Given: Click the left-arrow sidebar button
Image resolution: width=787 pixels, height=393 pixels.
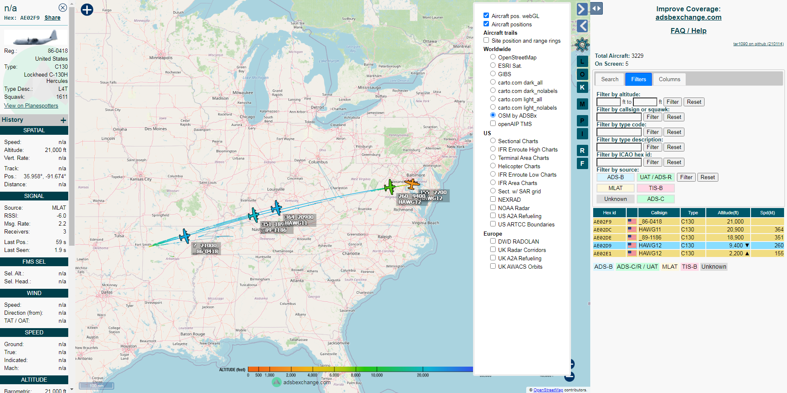Looking at the screenshot, I should (582, 26).
